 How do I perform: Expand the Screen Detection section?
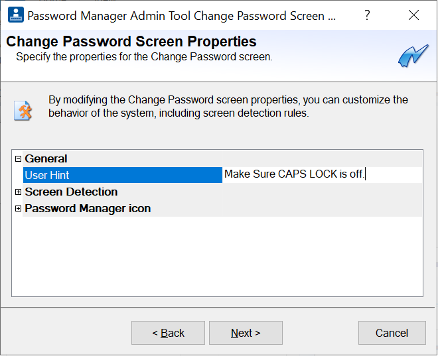pyautogui.click(x=18, y=192)
